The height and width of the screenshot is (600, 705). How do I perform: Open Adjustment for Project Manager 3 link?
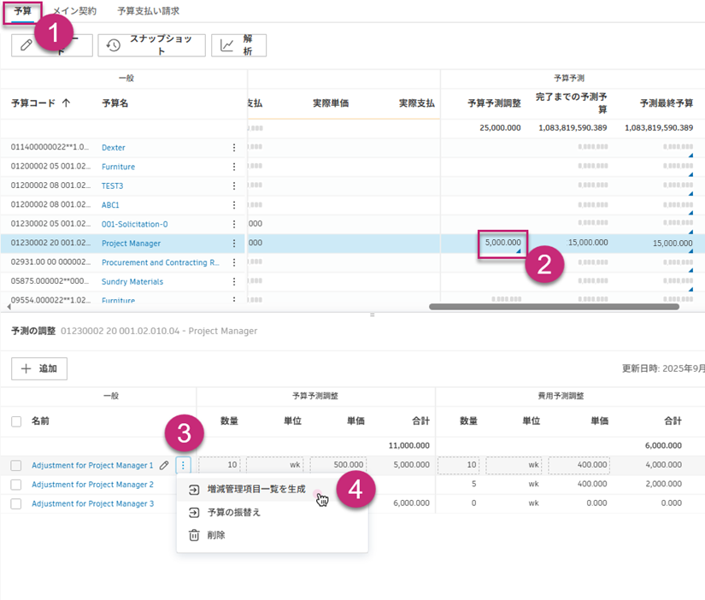[x=92, y=503]
